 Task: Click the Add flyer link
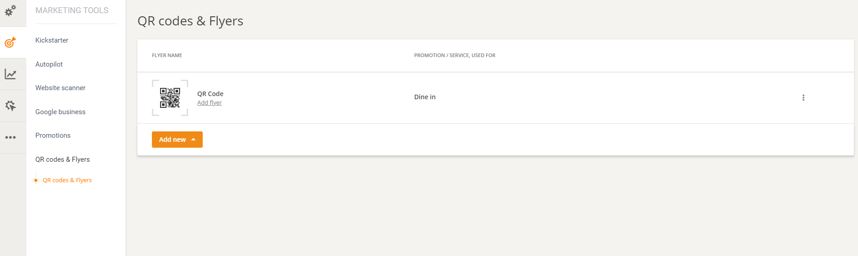click(x=210, y=103)
